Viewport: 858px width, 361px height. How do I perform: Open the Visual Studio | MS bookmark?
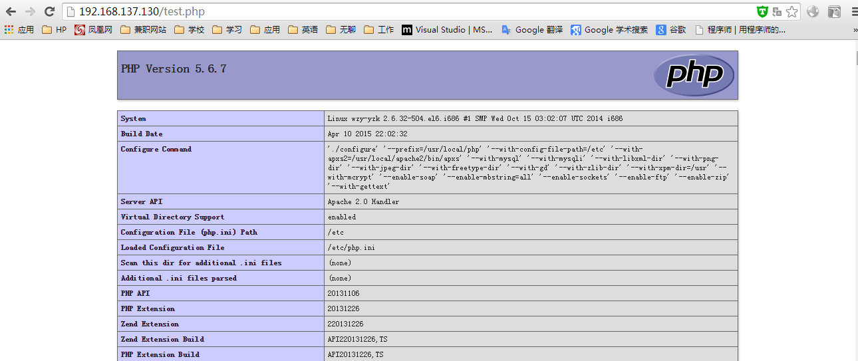(447, 30)
